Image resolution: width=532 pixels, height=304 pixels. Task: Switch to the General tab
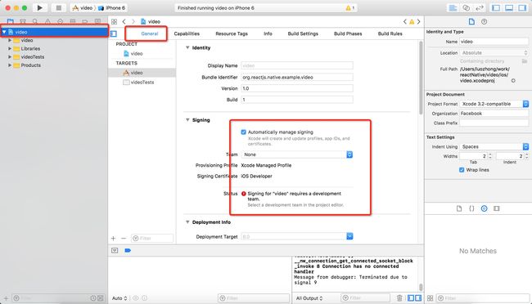point(149,34)
